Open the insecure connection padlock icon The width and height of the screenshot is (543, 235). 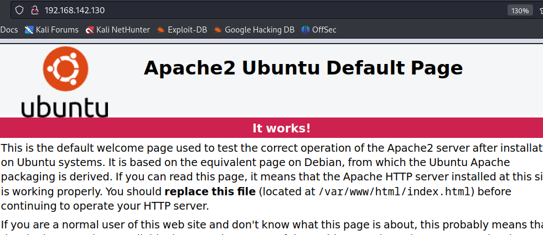click(x=34, y=10)
